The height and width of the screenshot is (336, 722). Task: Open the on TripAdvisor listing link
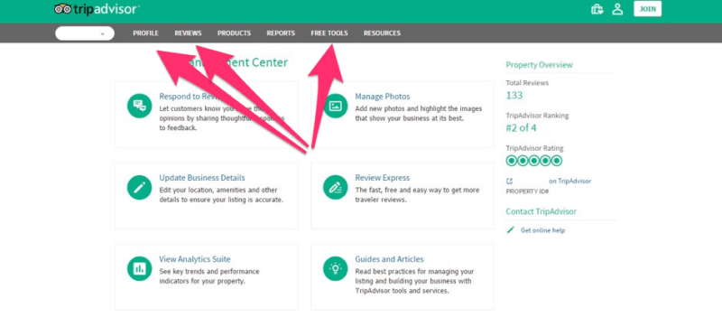point(570,182)
